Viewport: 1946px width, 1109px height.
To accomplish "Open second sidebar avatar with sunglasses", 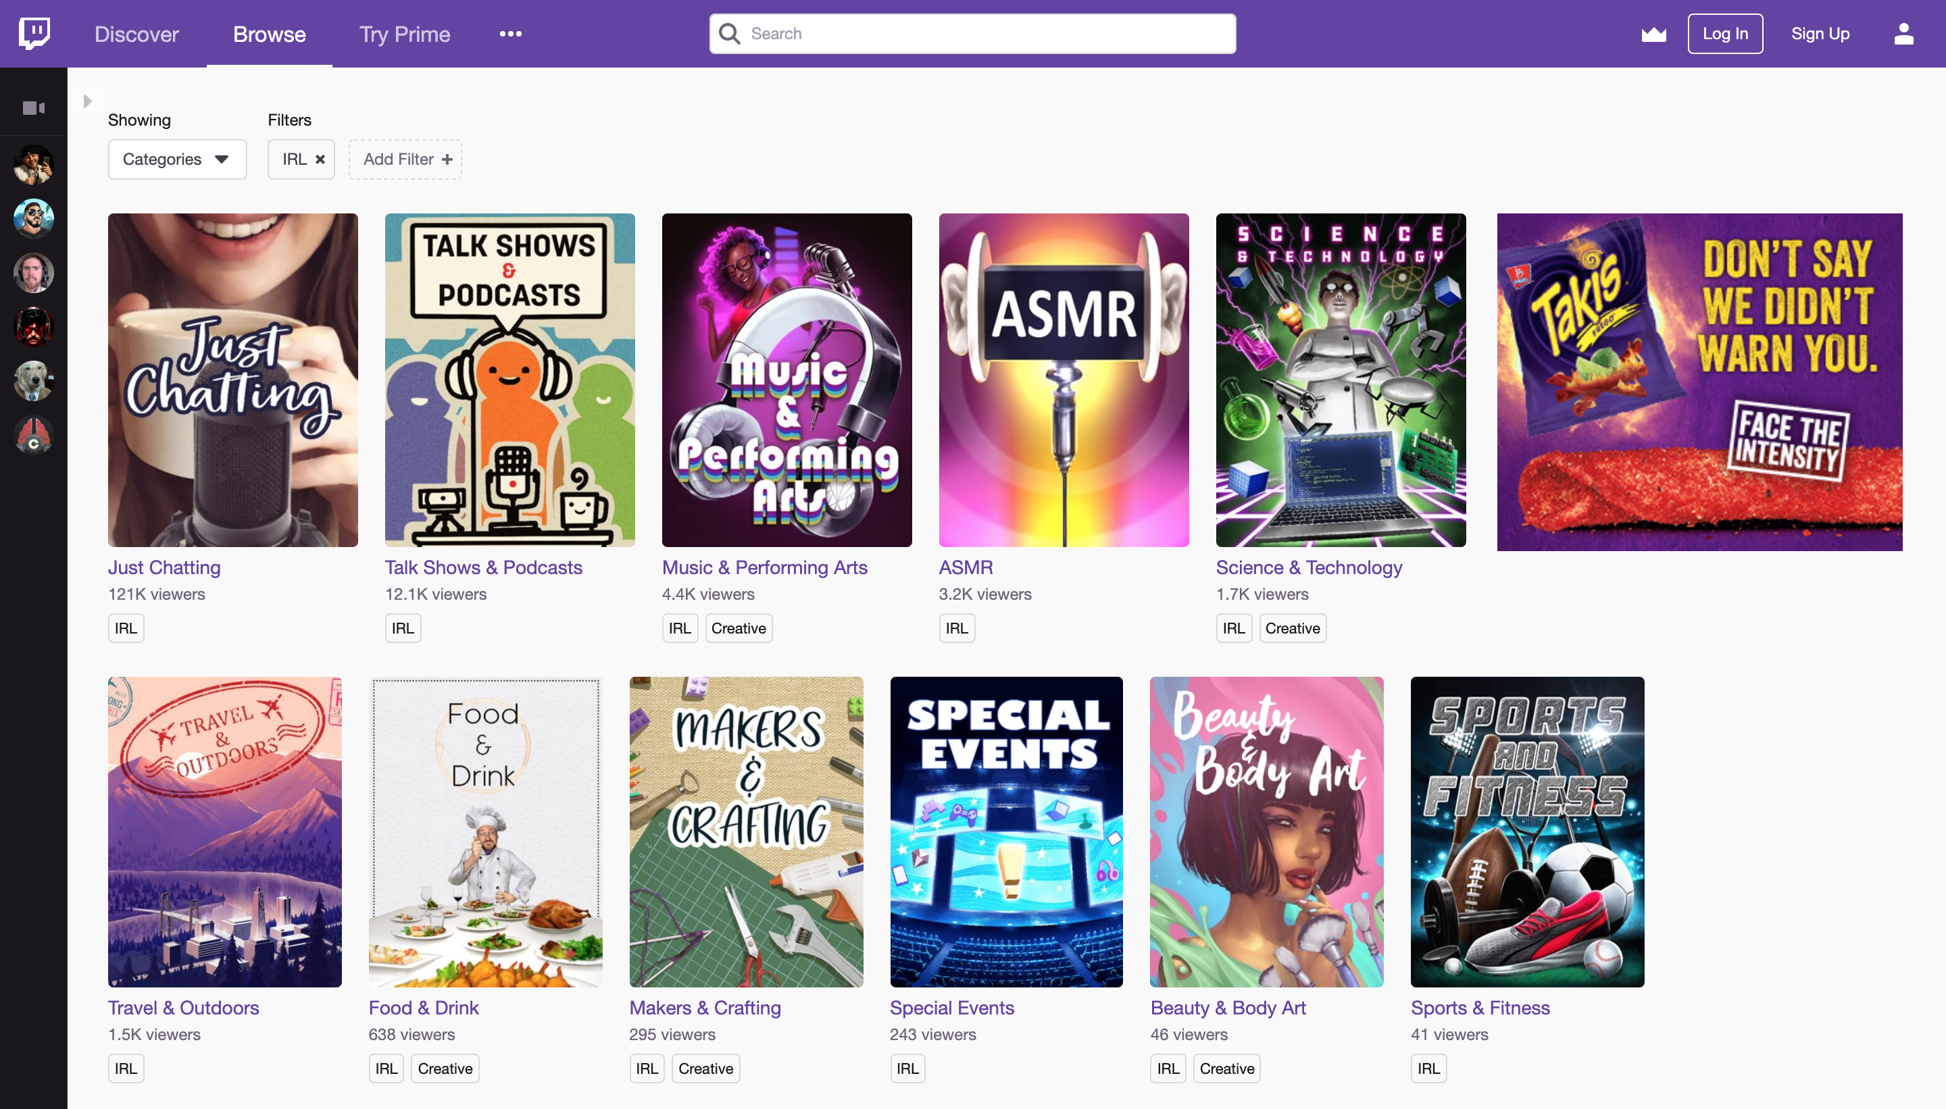I will click(34, 219).
